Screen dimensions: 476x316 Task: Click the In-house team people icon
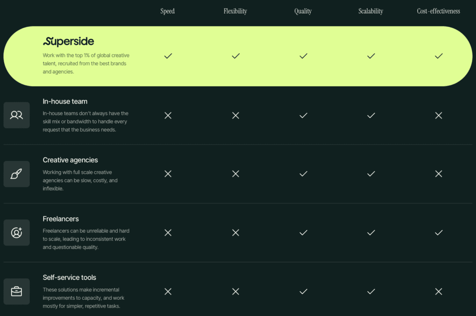click(x=17, y=115)
